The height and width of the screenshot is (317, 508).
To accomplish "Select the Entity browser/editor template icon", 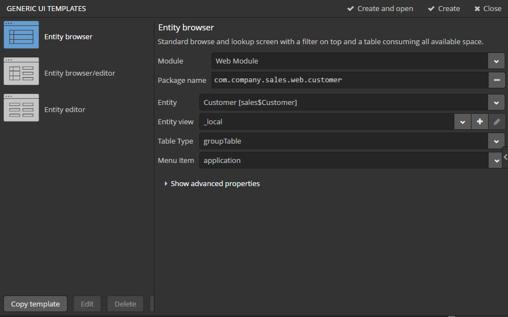I will 21,71.
